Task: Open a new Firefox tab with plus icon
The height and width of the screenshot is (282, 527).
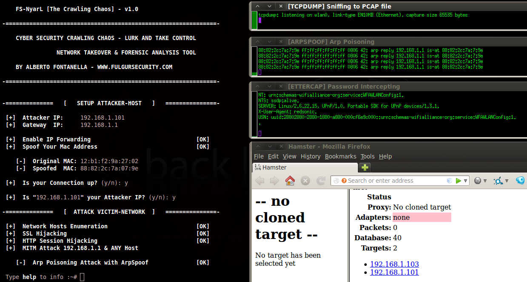Action: (365, 167)
